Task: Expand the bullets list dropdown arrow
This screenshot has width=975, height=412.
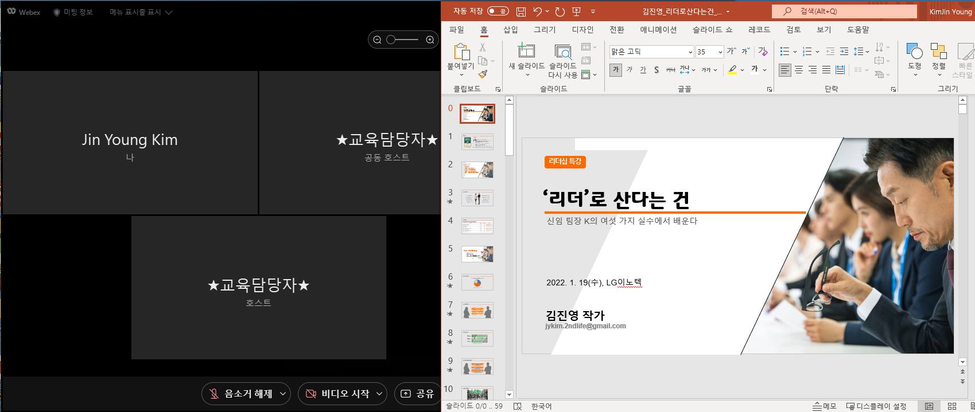Action: 795,52
